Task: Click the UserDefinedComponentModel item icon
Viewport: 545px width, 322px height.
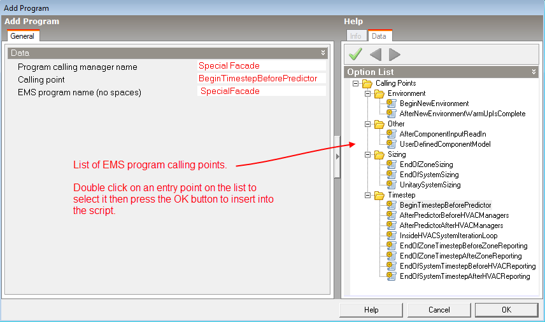Action: (392, 144)
